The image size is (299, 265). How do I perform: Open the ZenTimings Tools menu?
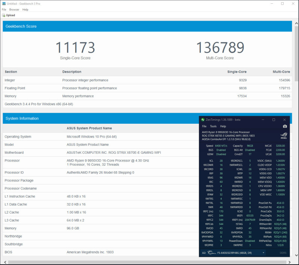tap(213, 126)
